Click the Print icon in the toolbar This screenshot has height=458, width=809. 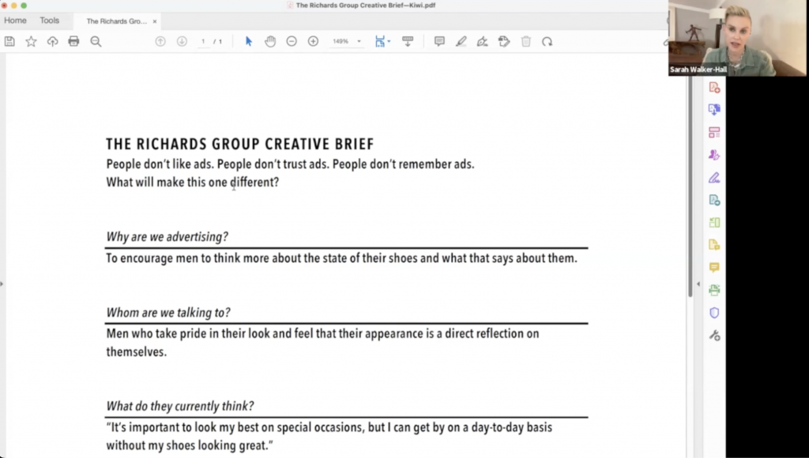[73, 41]
